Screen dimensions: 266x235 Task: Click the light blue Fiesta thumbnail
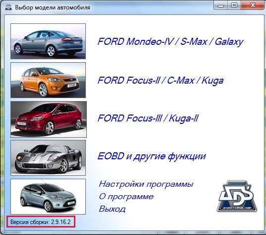pyautogui.click(x=48, y=197)
